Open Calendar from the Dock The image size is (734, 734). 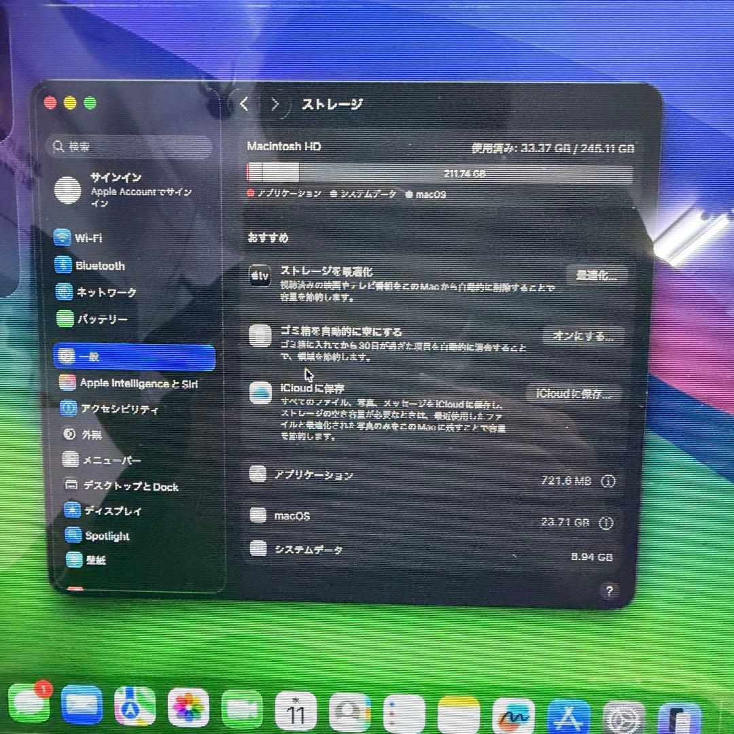[x=296, y=709]
